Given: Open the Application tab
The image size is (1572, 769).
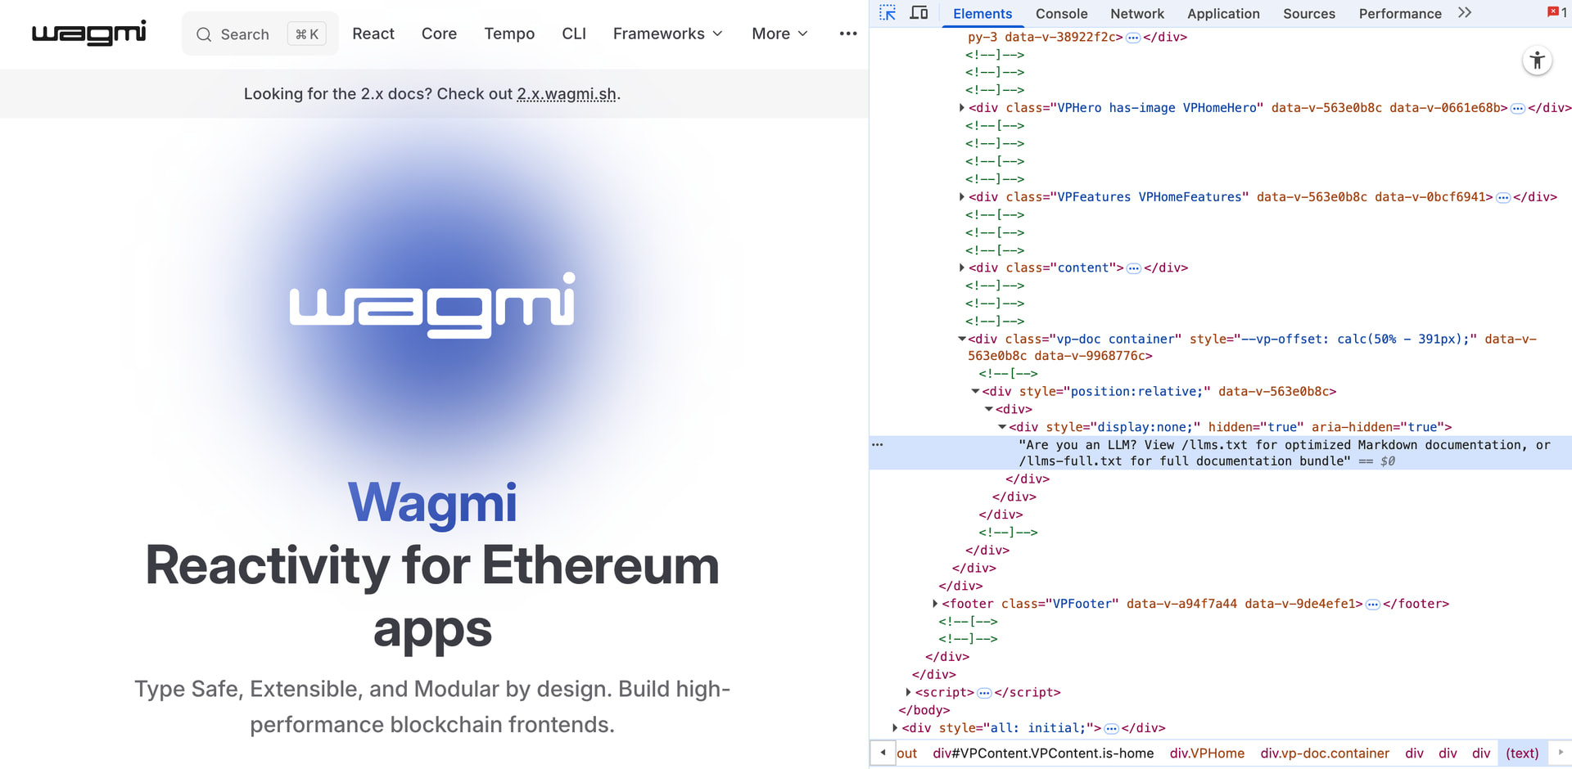Looking at the screenshot, I should click(x=1223, y=14).
